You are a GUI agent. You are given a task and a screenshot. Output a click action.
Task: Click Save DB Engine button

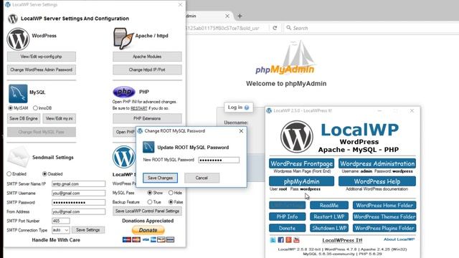pyautogui.click(x=24, y=118)
